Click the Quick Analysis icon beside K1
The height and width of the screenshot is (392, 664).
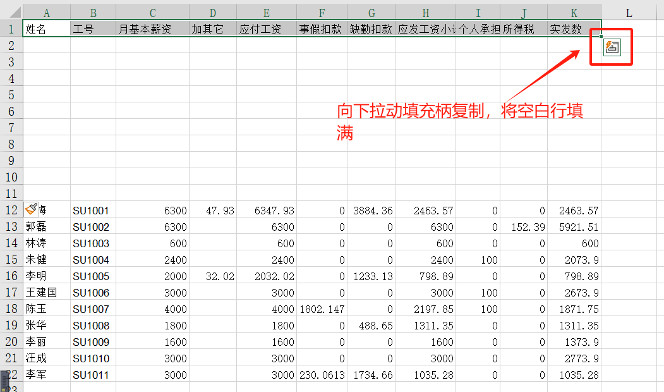coord(612,47)
